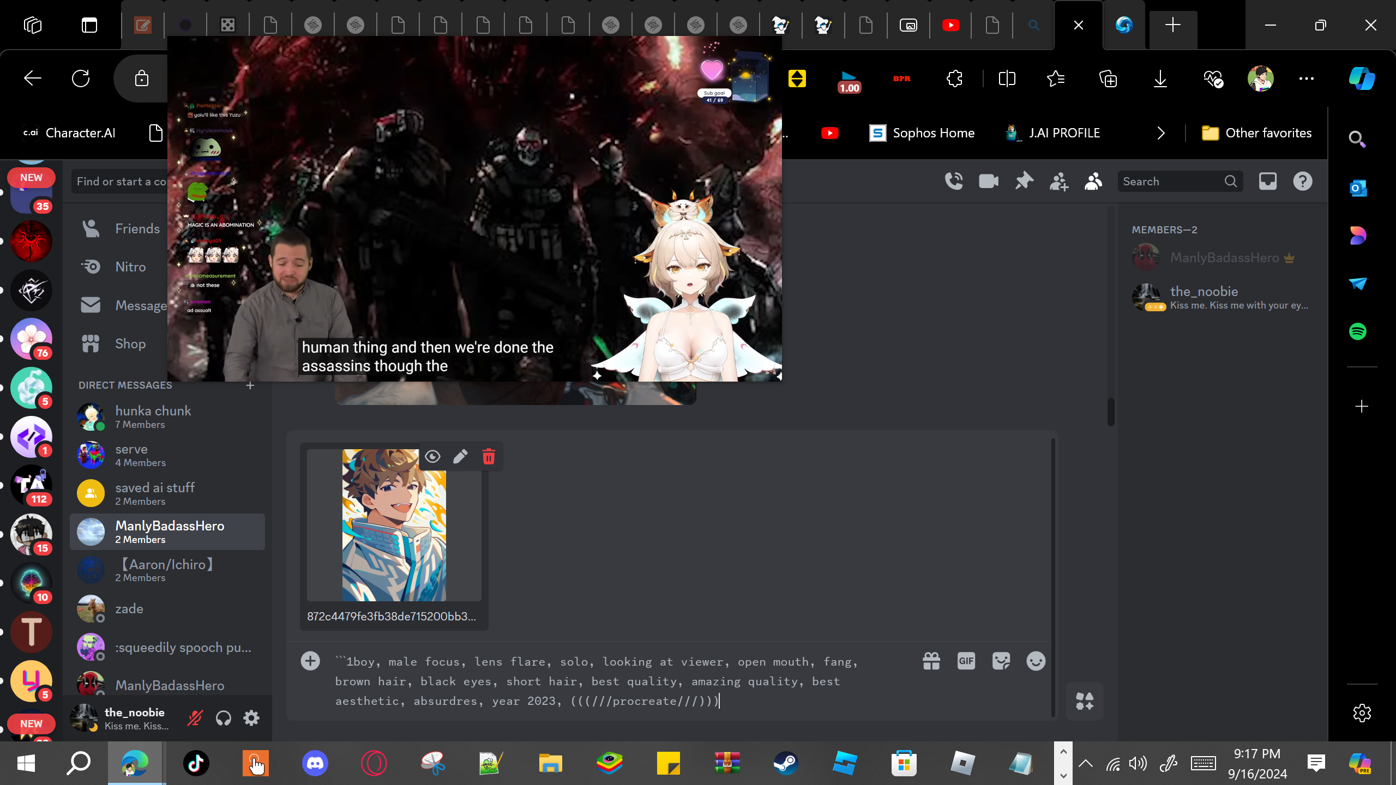
Task: Open Steam from the taskbar
Action: pyautogui.click(x=786, y=763)
